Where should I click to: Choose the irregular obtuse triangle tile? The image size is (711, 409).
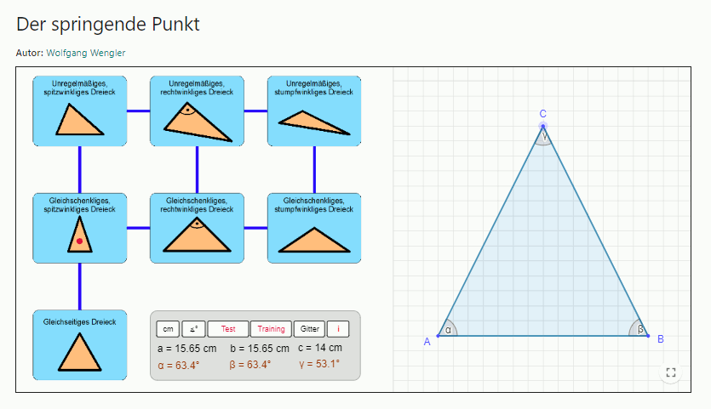(x=314, y=111)
